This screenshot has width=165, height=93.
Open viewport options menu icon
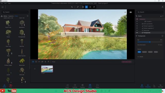pyautogui.click(x=125, y=12)
